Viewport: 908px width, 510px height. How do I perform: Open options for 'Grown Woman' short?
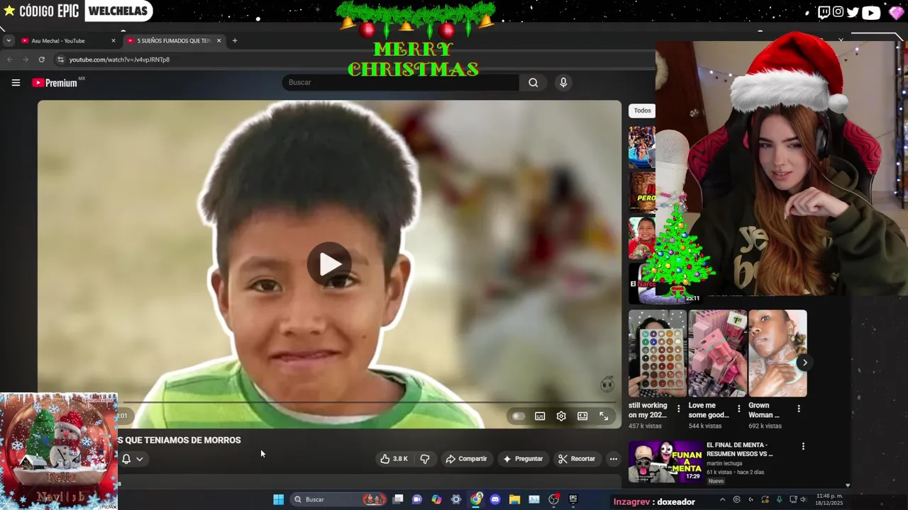[799, 409]
